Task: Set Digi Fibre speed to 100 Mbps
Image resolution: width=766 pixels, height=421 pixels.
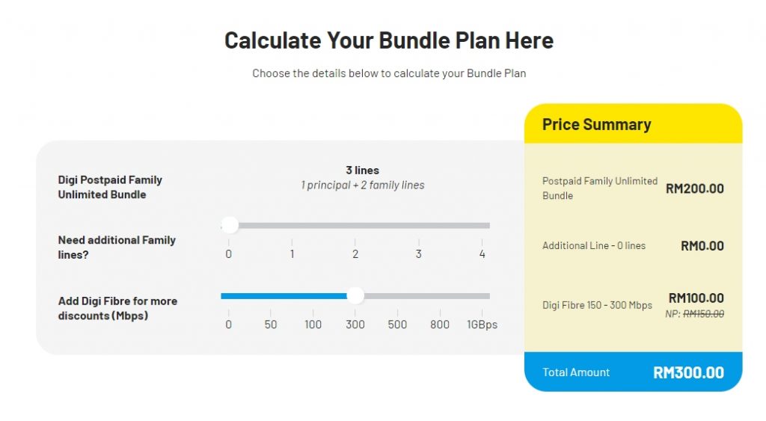Action: tap(313, 295)
